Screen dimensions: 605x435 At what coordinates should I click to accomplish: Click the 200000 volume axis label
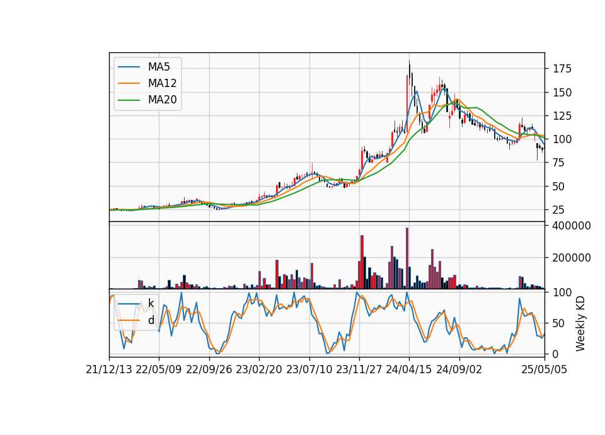click(572, 258)
